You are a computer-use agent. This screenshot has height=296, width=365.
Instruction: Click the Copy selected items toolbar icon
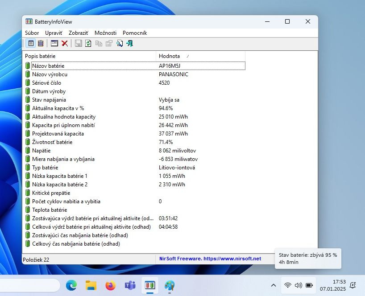[x=99, y=43]
